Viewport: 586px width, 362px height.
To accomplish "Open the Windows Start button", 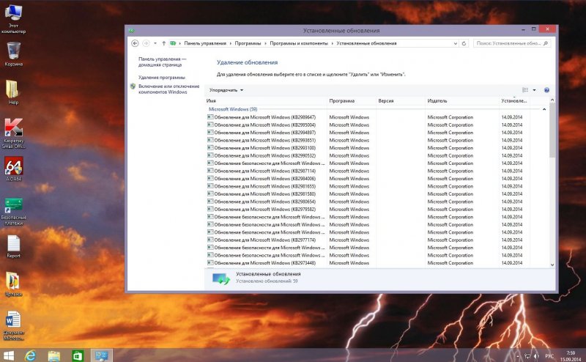I will 8,355.
